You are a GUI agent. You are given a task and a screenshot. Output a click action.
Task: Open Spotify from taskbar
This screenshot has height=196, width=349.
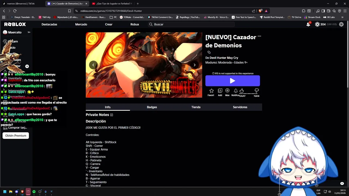34,192
